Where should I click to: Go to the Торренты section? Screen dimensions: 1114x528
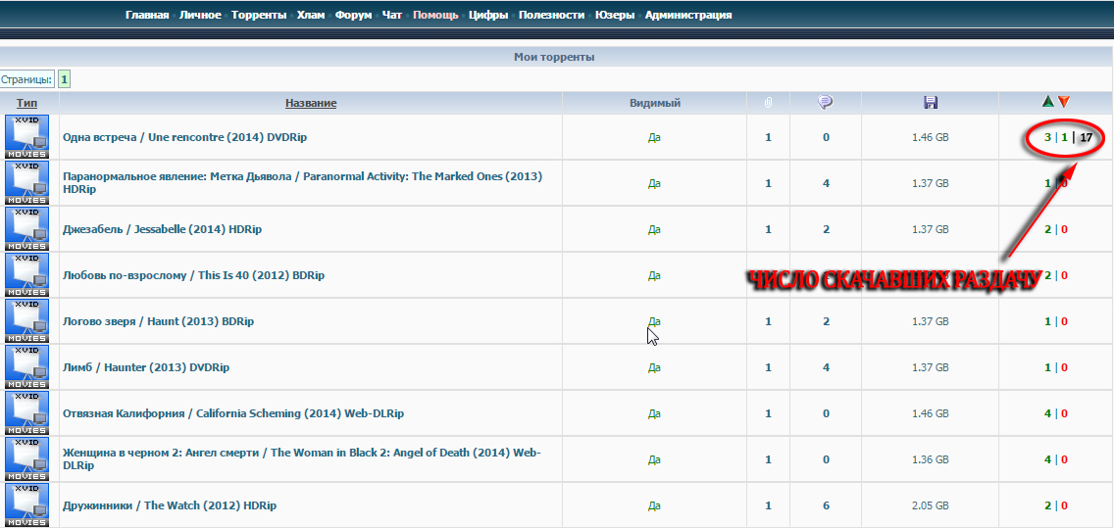point(259,15)
